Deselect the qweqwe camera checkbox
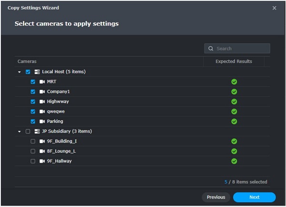Screen dimensions: 286x207 point(33,111)
